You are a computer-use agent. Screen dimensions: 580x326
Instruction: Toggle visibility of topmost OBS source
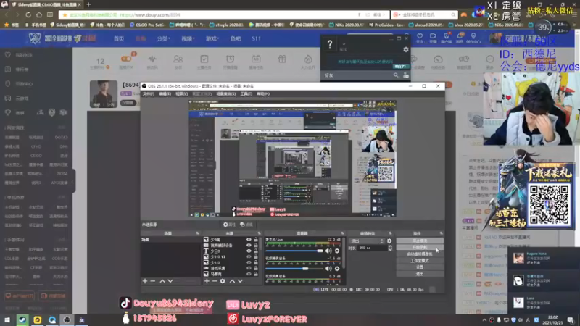[x=249, y=240]
